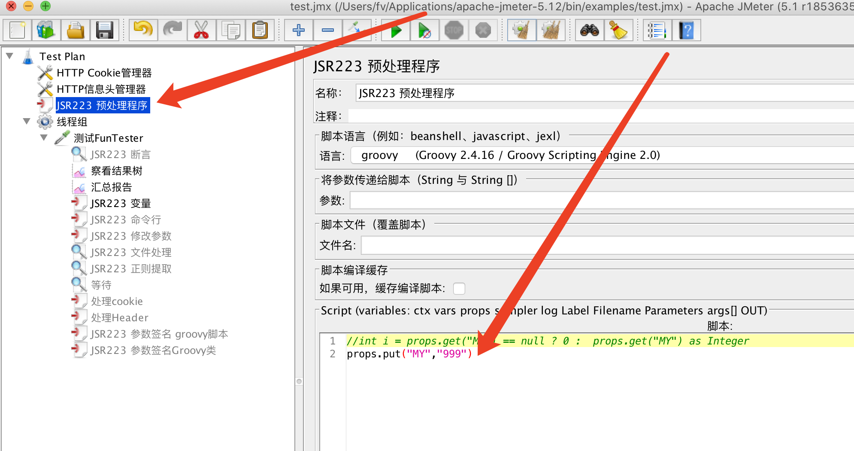Select 等待 in the tree
Screen dimensions: 854x451
click(x=101, y=285)
